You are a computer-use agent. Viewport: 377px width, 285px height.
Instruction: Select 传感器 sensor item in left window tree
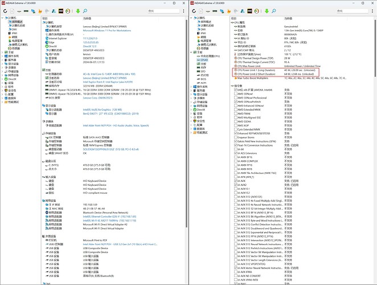pyautogui.click(x=16, y=49)
